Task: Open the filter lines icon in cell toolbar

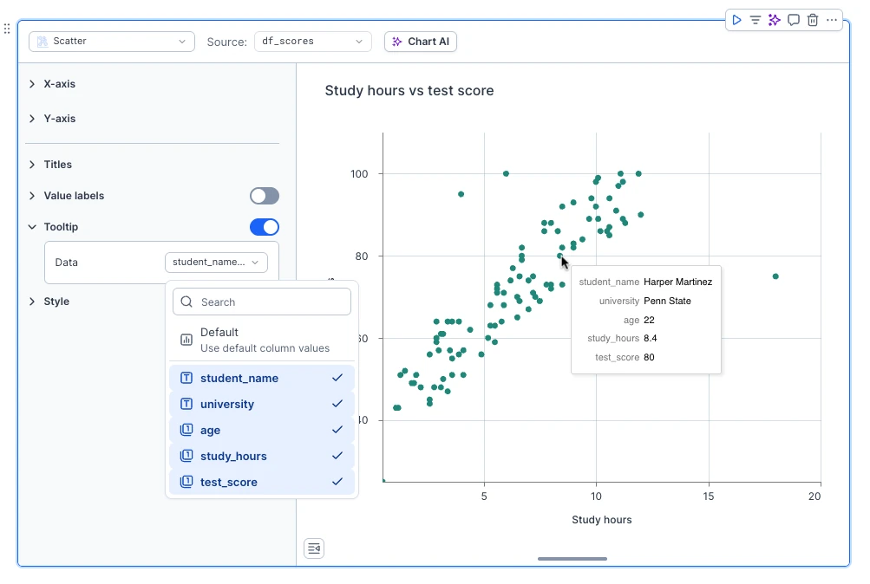Action: click(756, 20)
